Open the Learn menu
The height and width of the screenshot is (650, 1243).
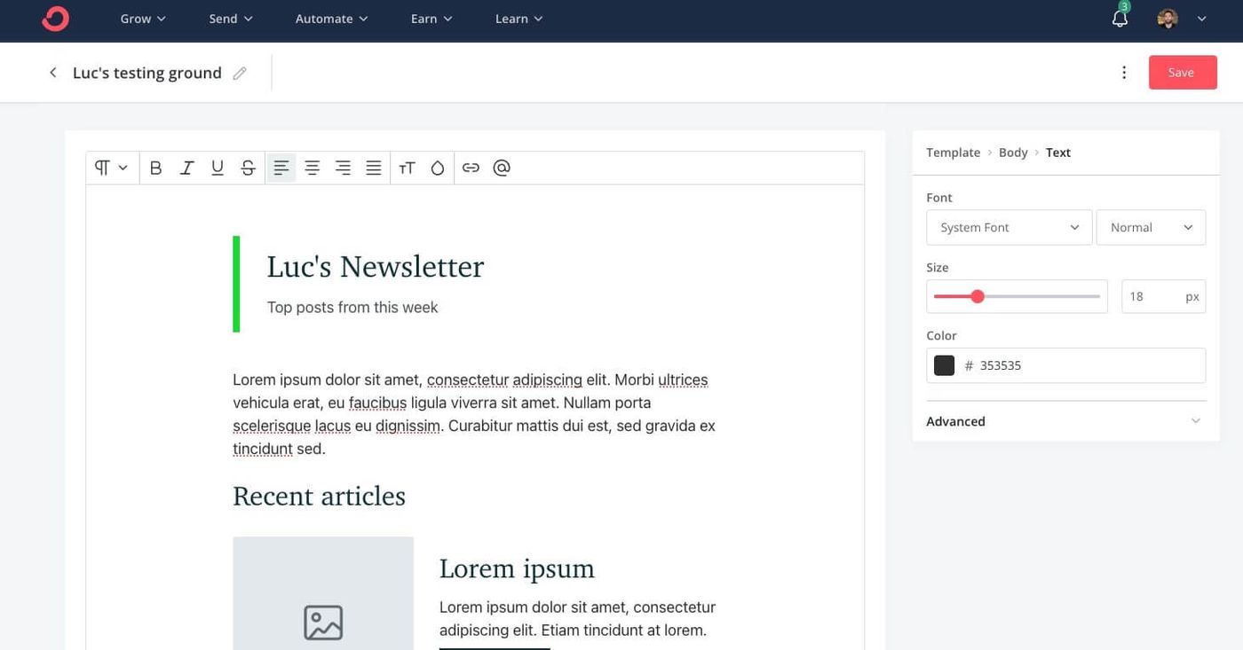(519, 19)
